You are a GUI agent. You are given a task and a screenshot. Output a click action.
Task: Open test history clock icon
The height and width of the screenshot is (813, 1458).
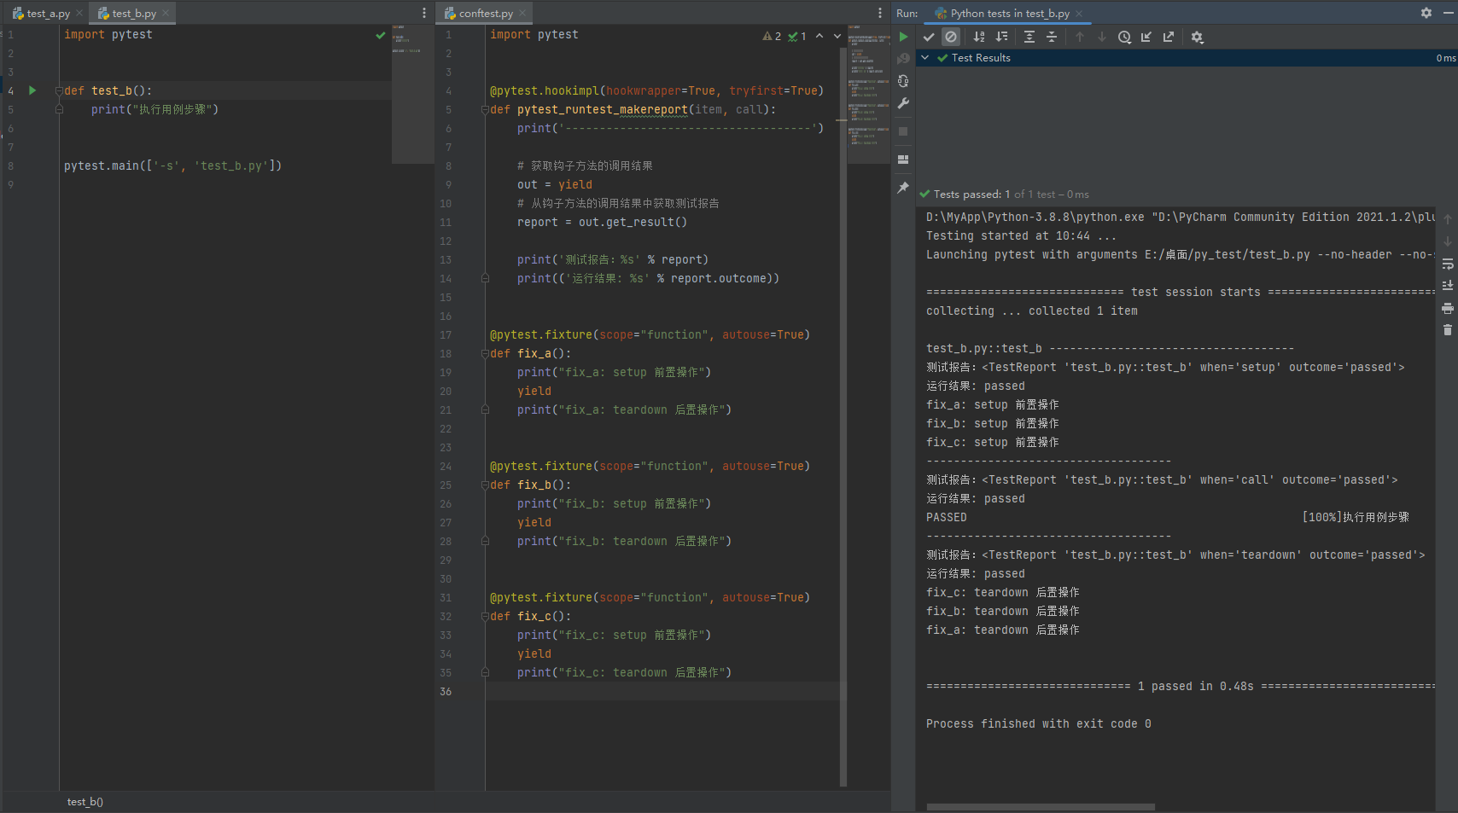[1124, 37]
